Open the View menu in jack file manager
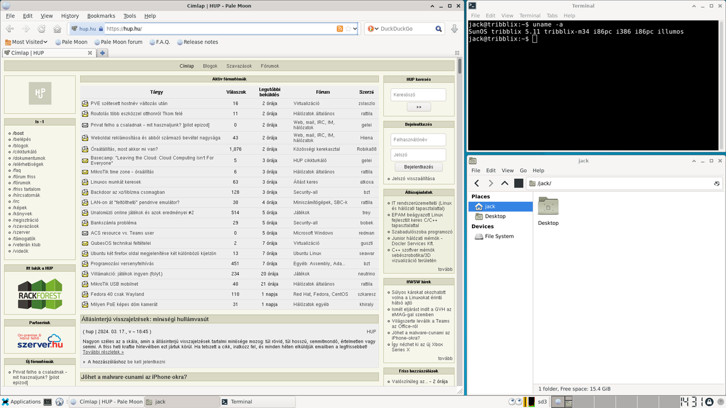This screenshot has width=726, height=408. 508,170
